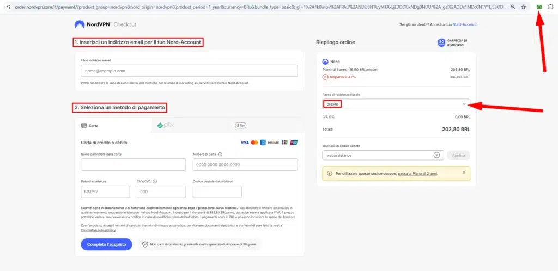Screen dimensions: 558x271
Task: Open the browser zoom magnifier icon
Action: click(513, 7)
